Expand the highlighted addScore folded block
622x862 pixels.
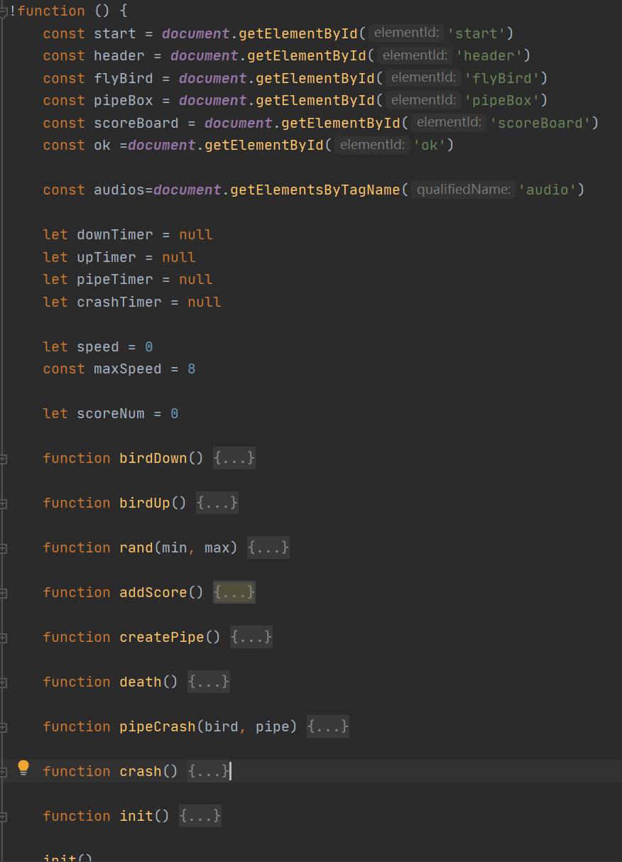[234, 593]
